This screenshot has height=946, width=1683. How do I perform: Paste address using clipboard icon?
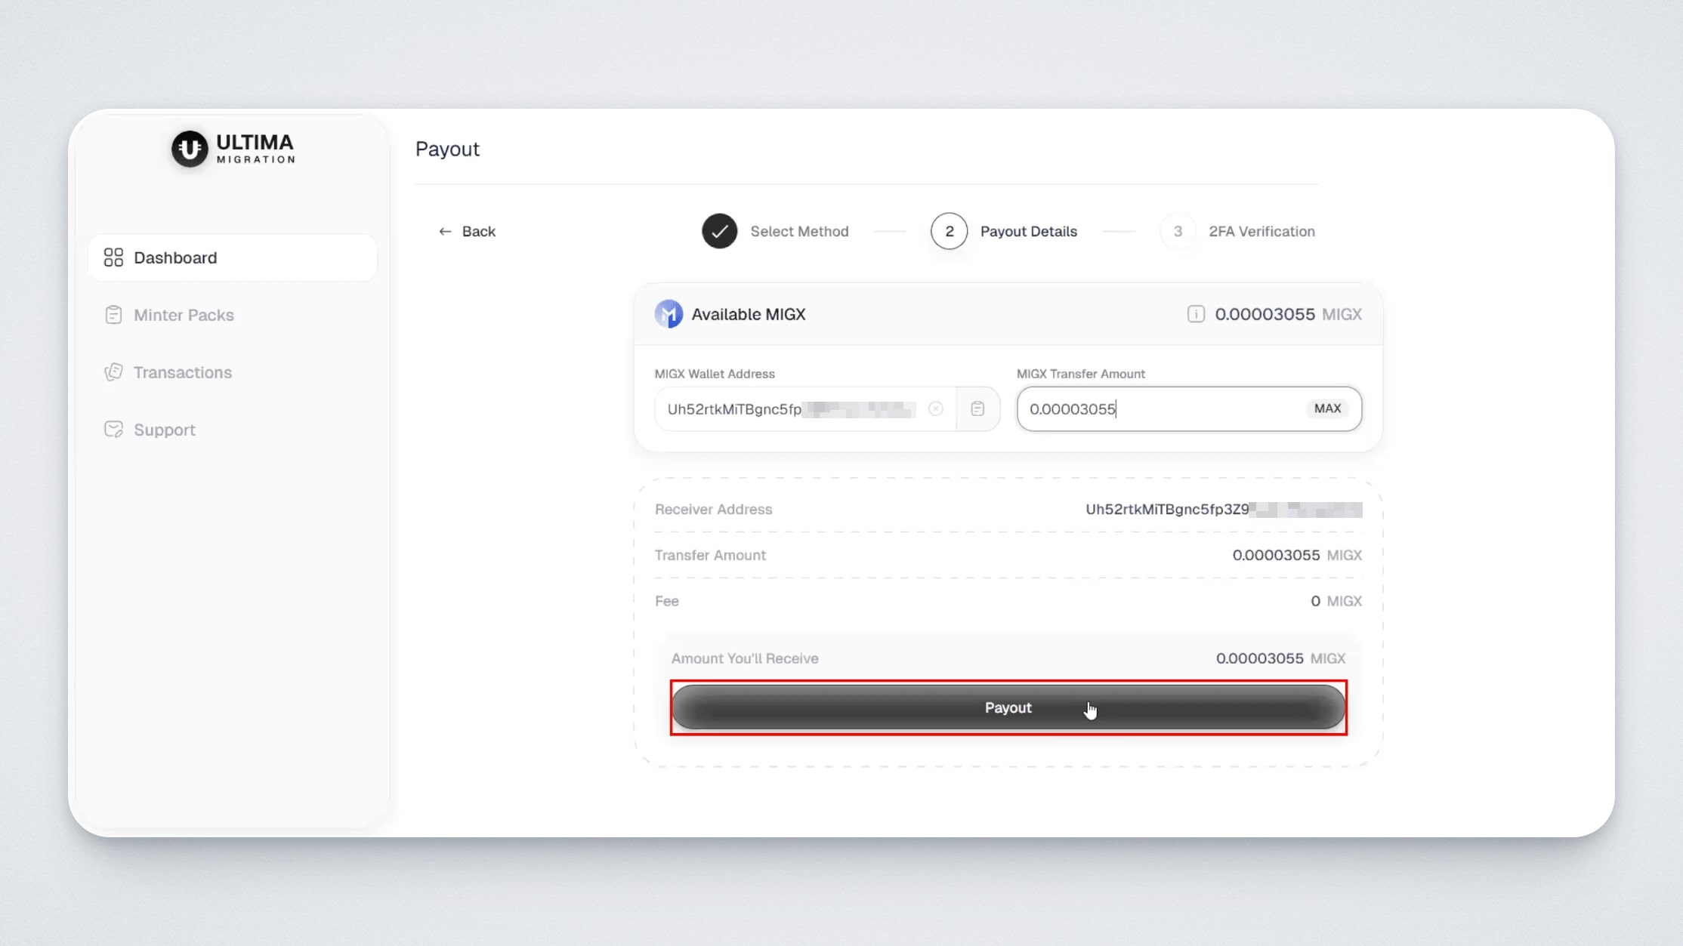977,408
